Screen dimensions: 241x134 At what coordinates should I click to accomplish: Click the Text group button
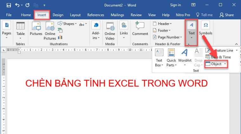click(x=191, y=32)
